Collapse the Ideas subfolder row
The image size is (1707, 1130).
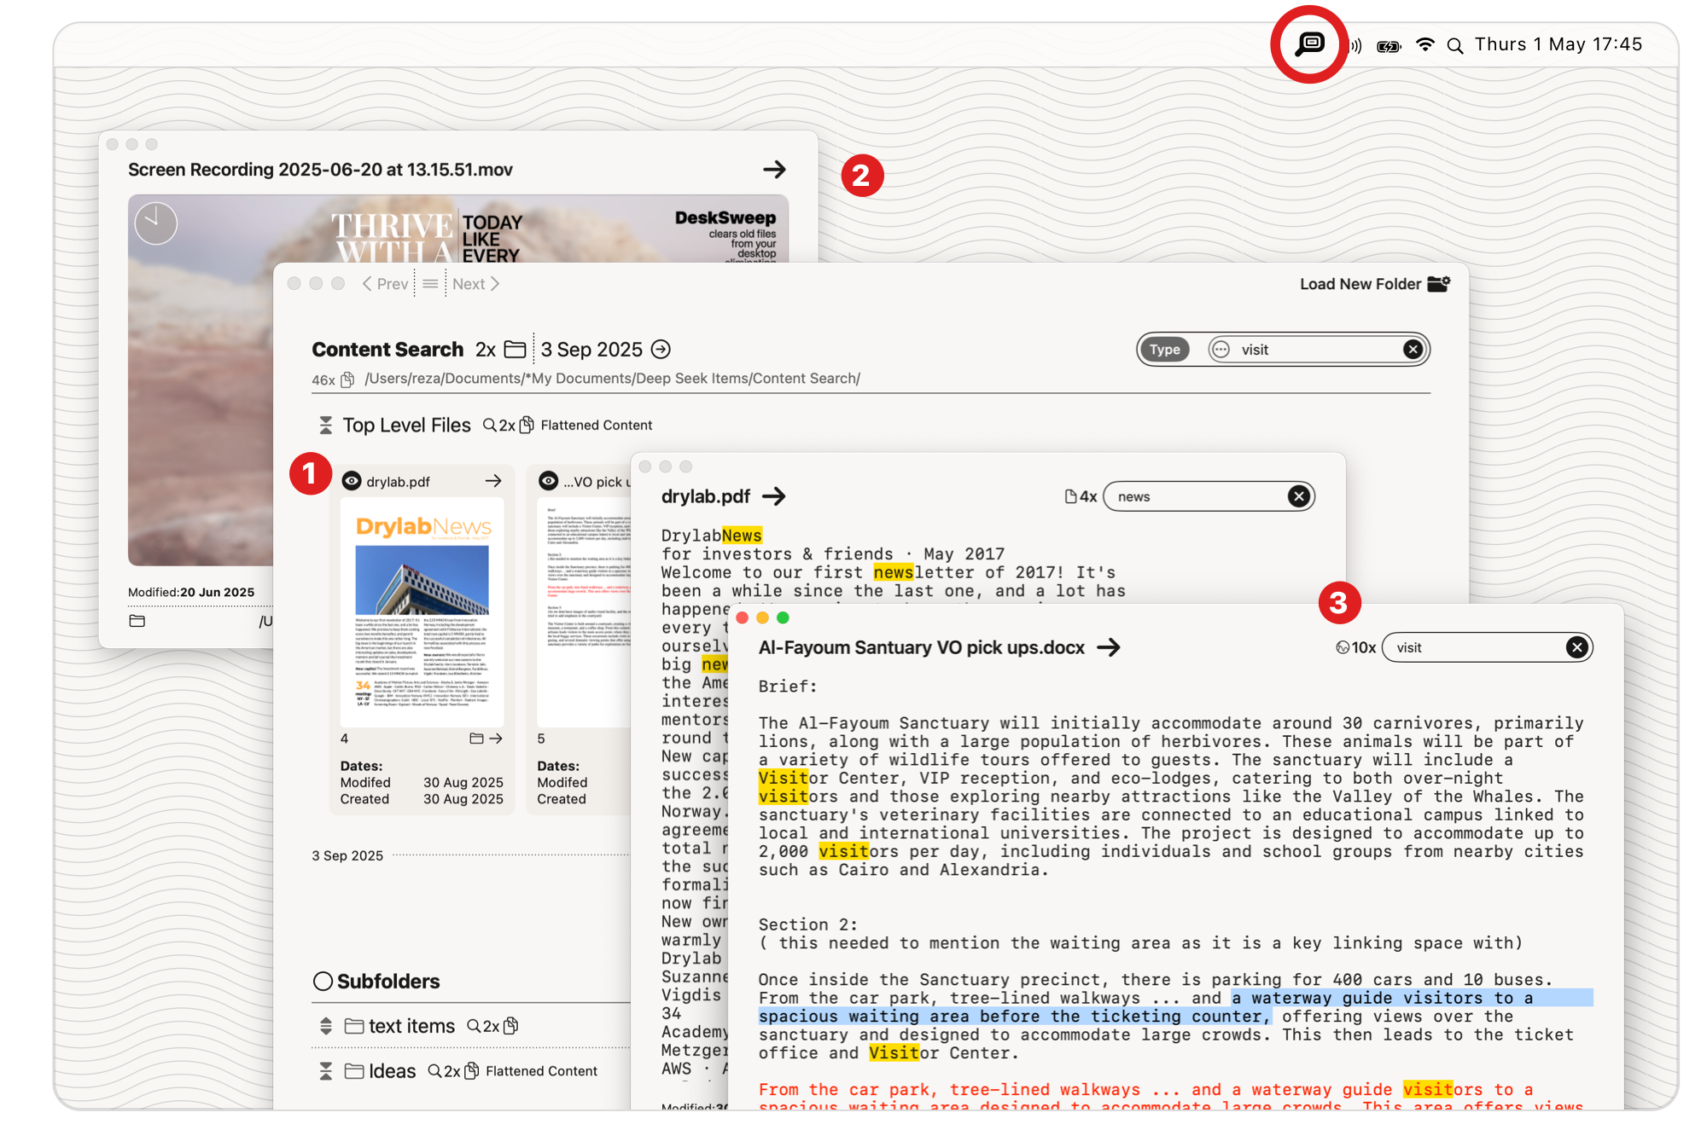(325, 1071)
